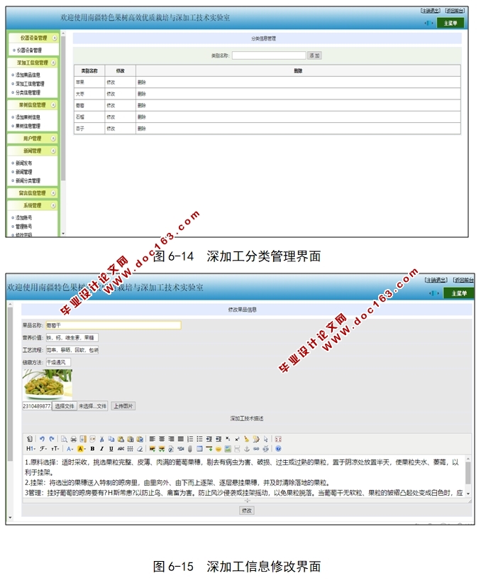Align text left in the editor
The height and width of the screenshot is (588, 481).
[x=152, y=439]
